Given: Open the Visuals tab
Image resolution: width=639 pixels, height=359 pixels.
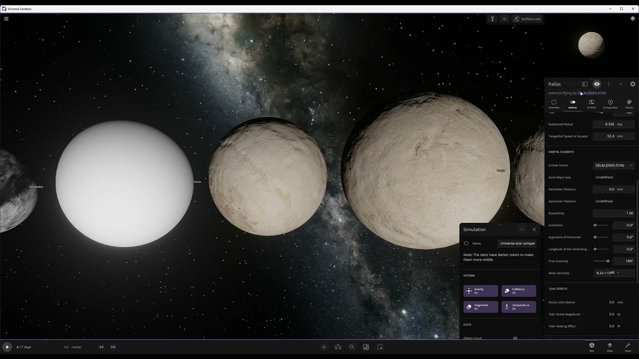Looking at the screenshot, I should pyautogui.click(x=629, y=104).
